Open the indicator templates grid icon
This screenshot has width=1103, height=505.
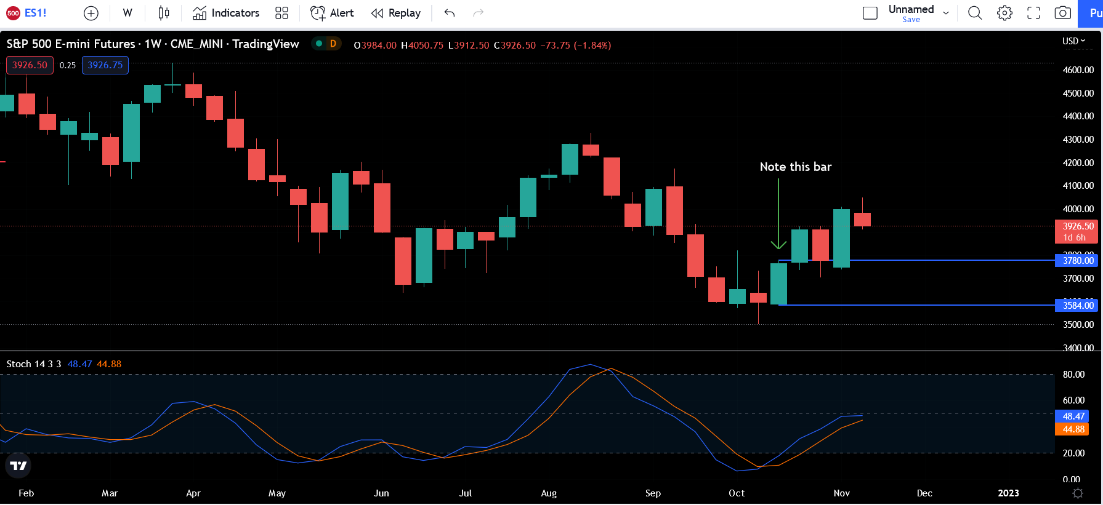tap(281, 13)
